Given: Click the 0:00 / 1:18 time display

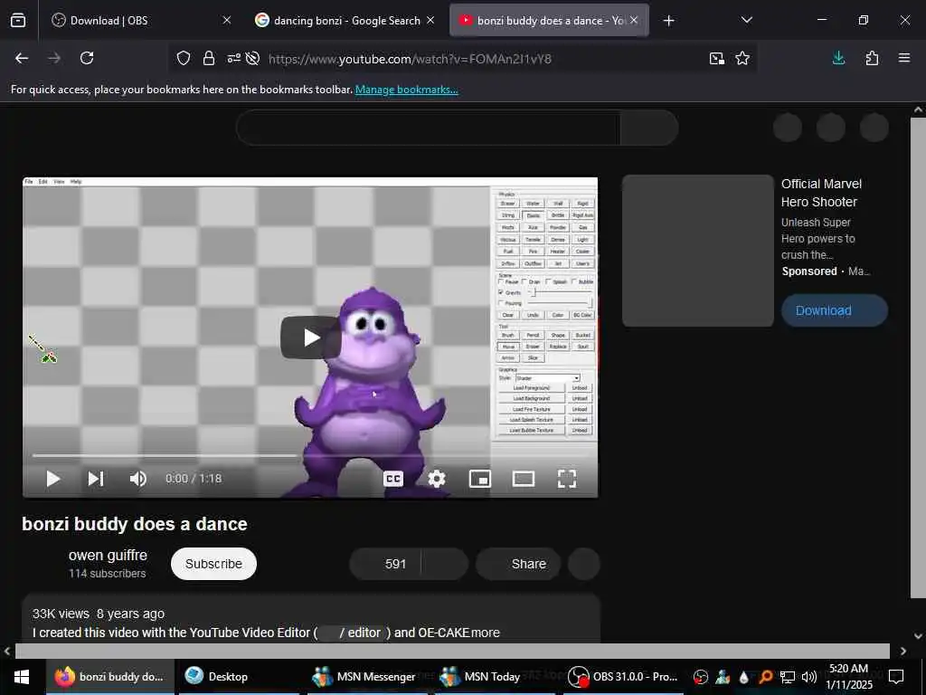Looking at the screenshot, I should coord(194,479).
